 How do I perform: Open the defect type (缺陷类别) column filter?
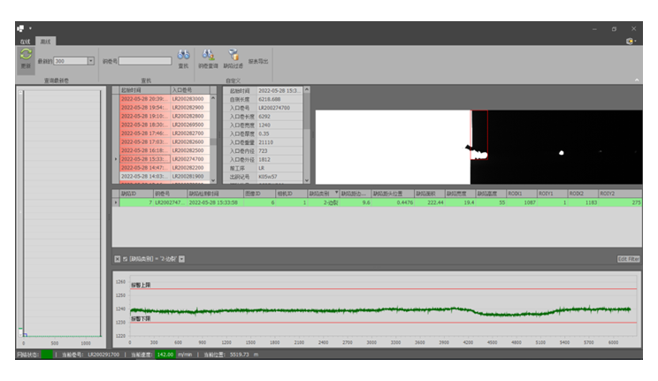coord(336,193)
